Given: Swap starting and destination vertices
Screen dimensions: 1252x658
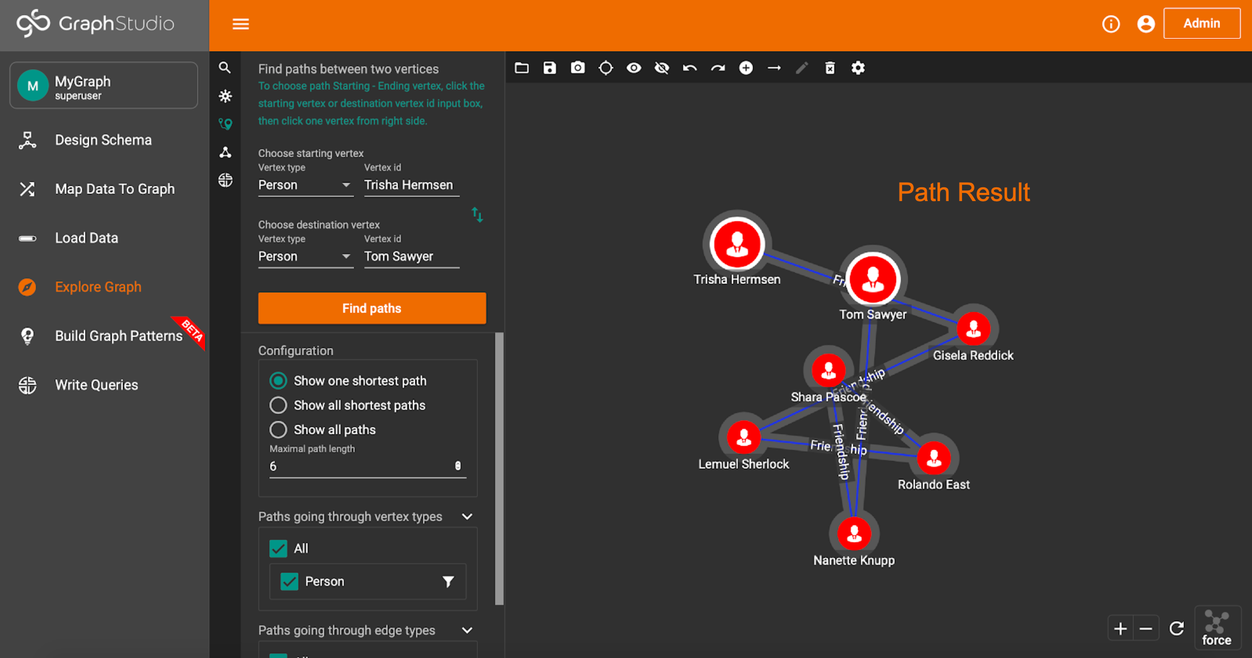Looking at the screenshot, I should coord(477,214).
